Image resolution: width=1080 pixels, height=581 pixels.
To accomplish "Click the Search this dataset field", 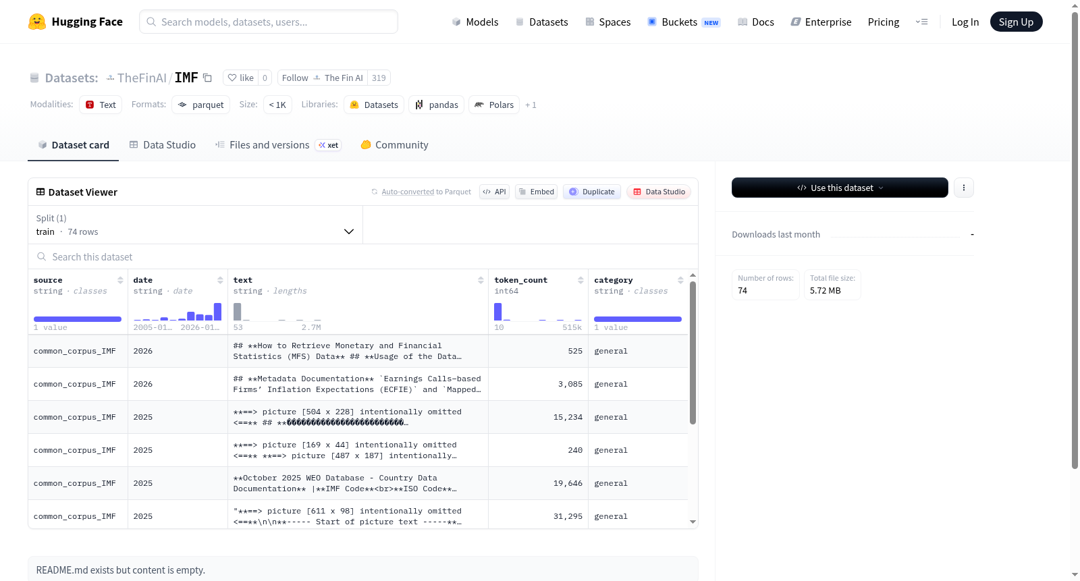I will click(x=363, y=256).
